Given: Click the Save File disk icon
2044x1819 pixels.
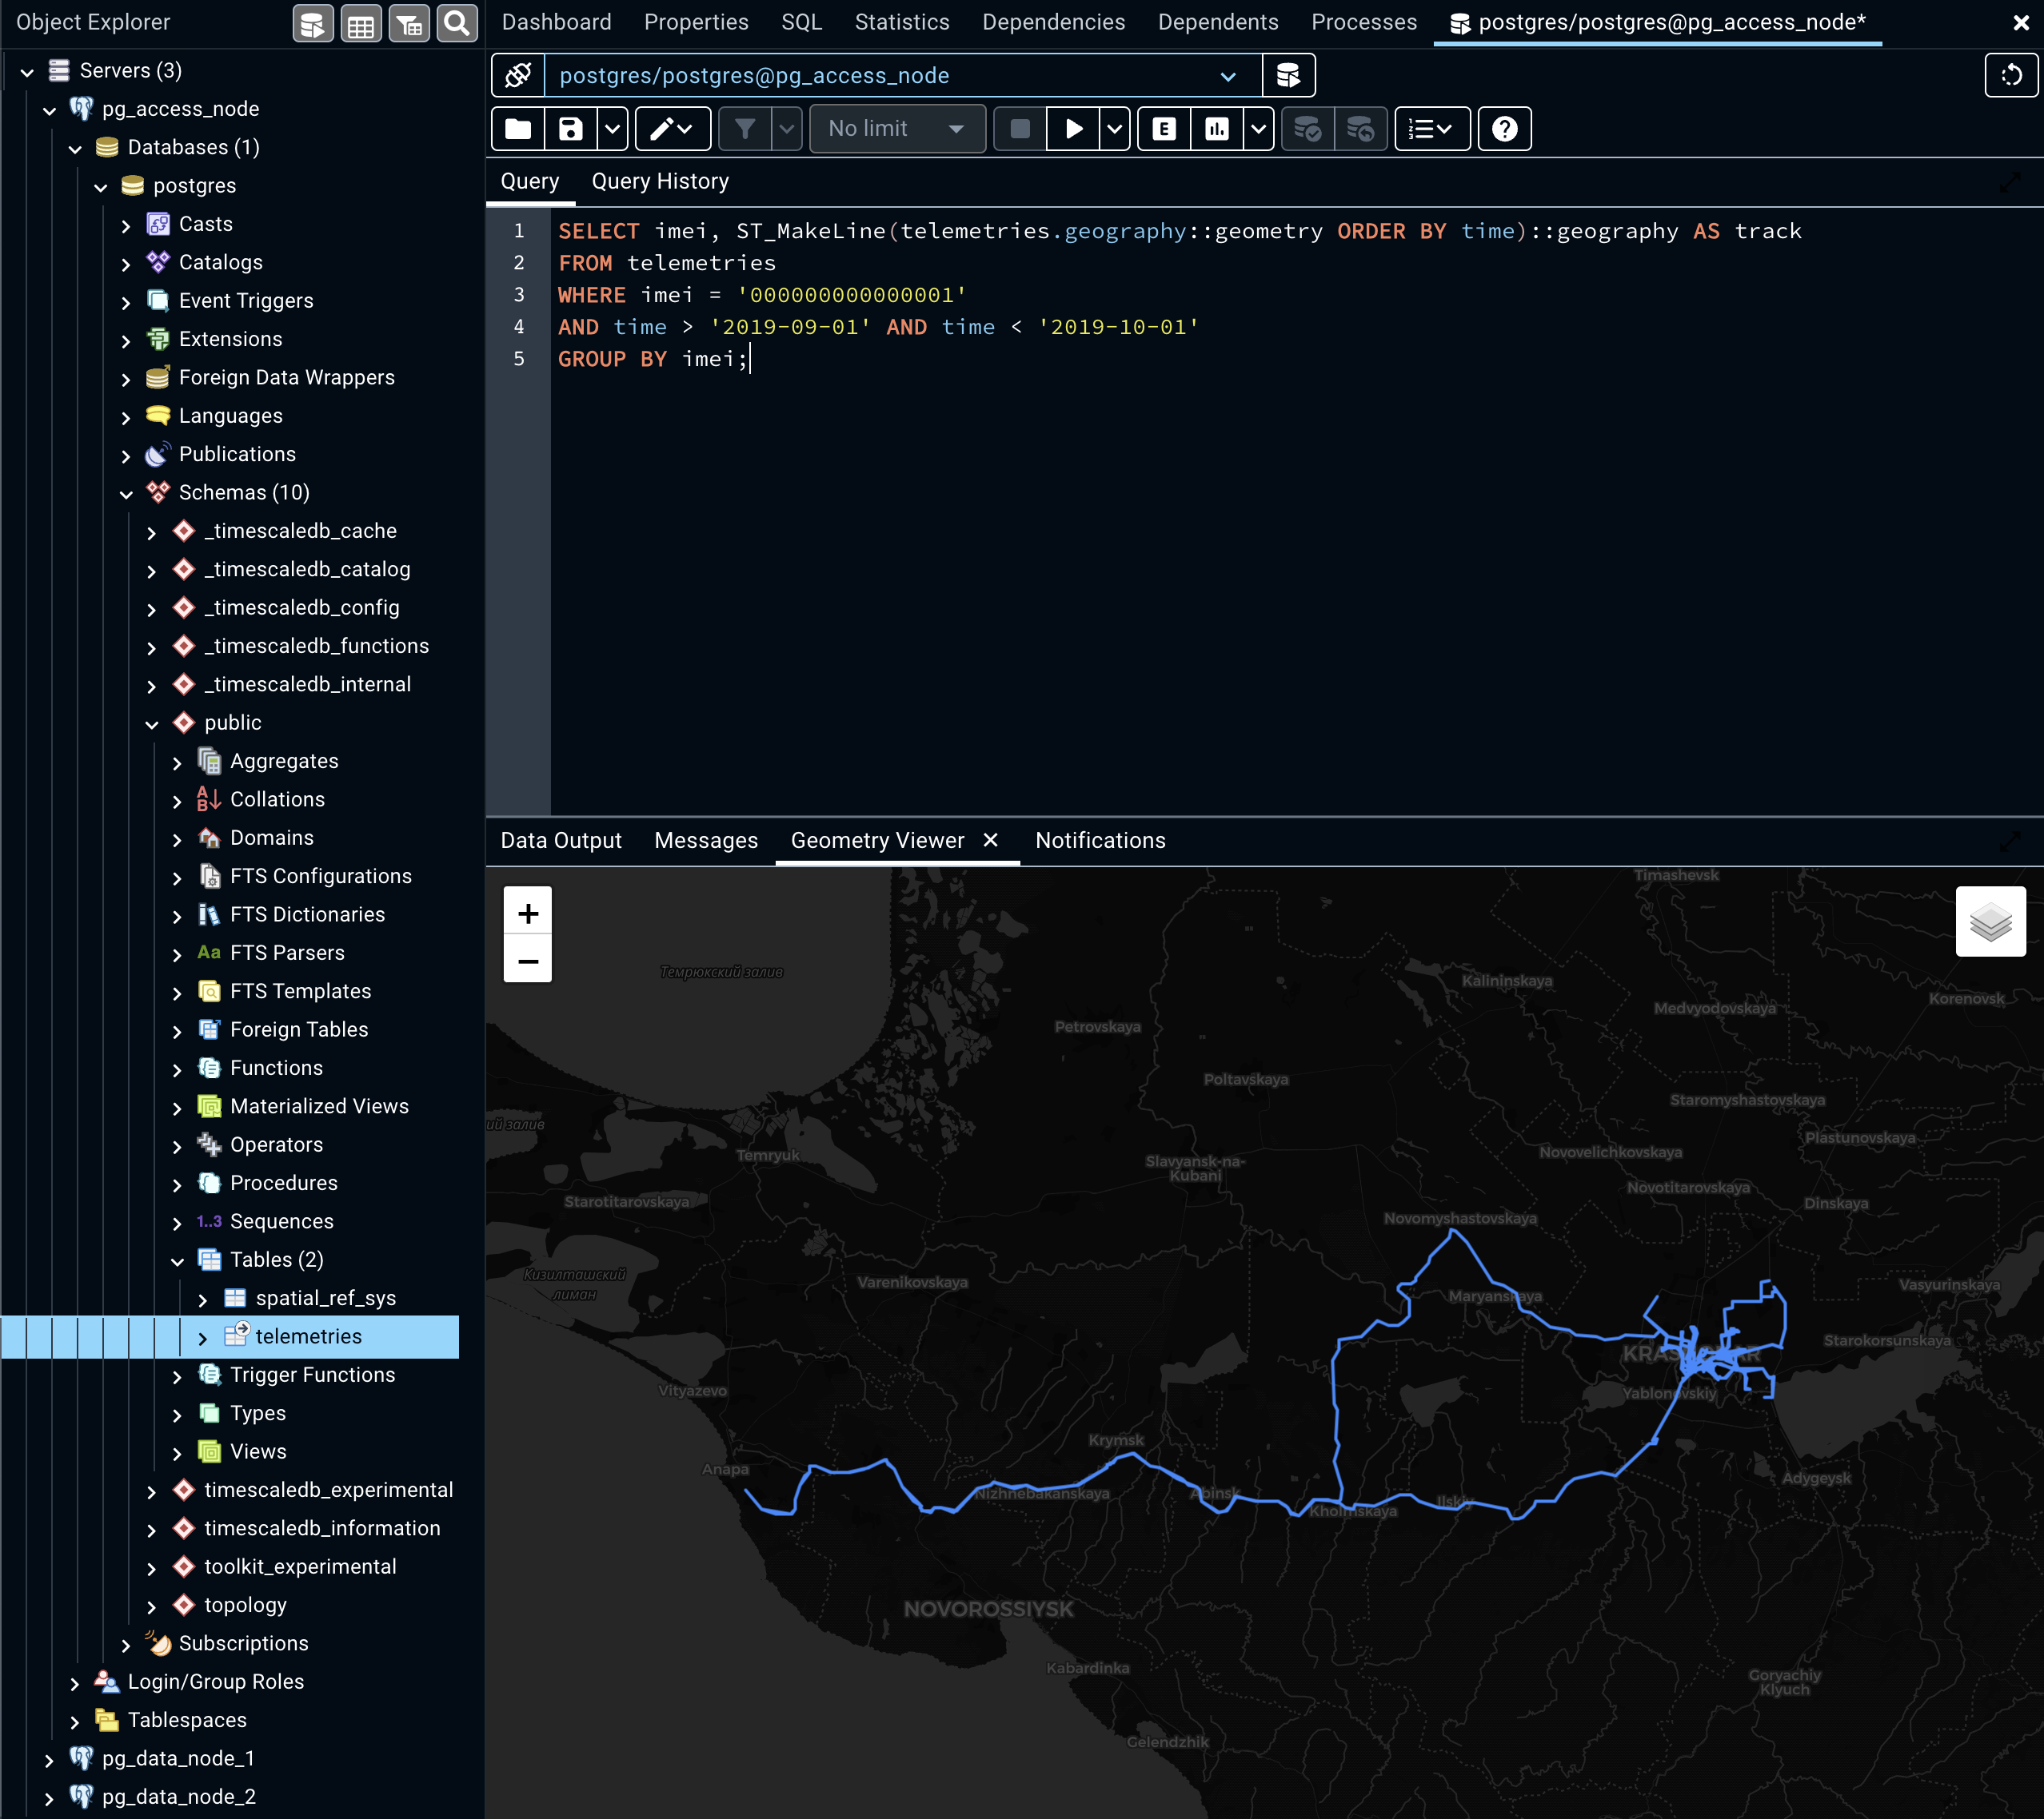Looking at the screenshot, I should 570,129.
